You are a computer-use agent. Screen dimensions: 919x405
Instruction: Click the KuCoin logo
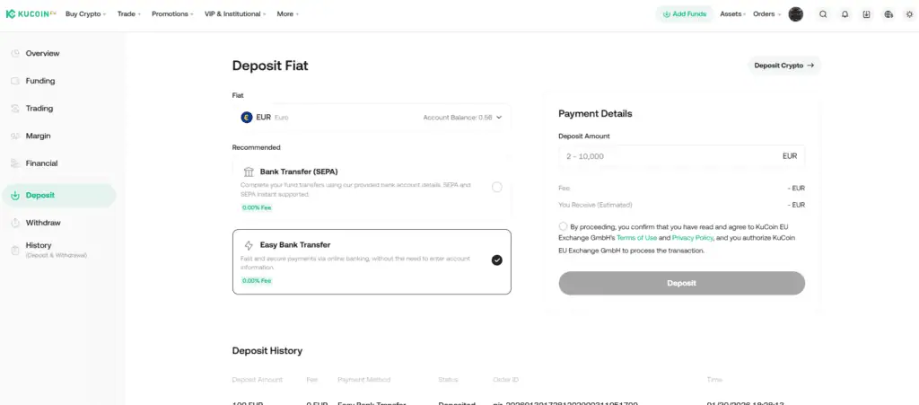31,14
